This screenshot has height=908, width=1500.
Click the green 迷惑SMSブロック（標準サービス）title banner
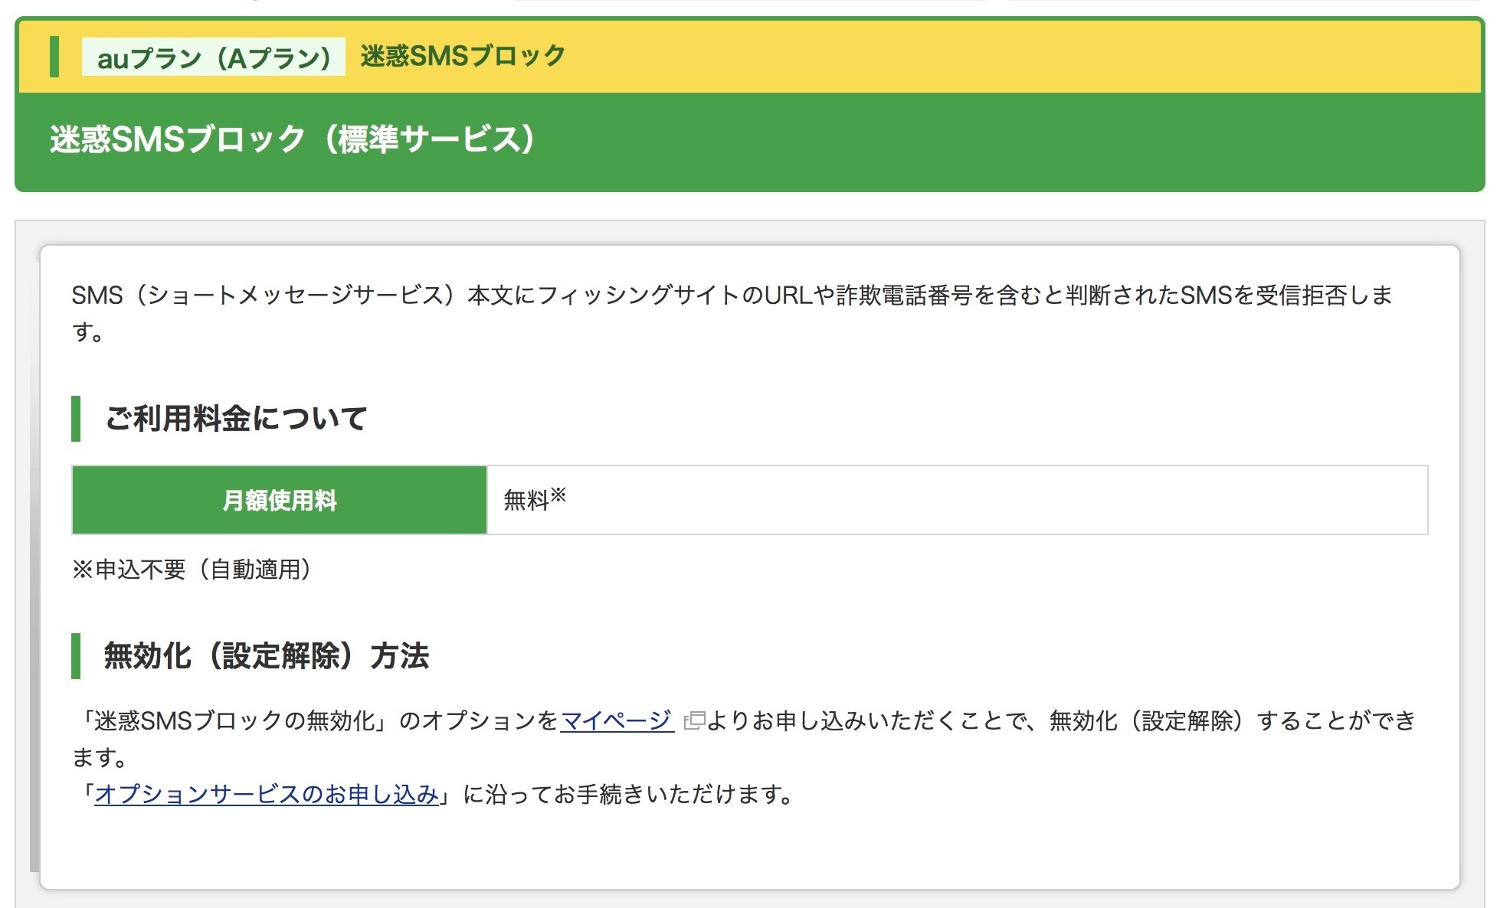click(291, 140)
